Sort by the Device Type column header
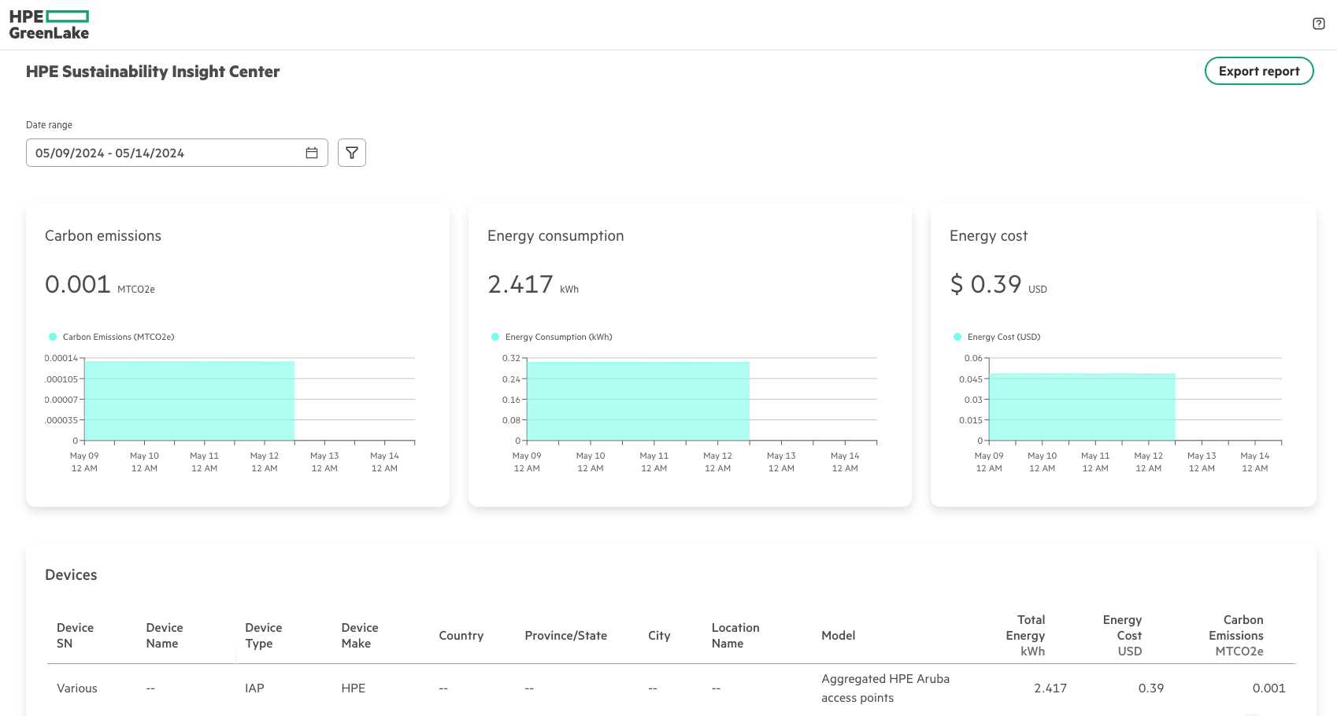The image size is (1337, 716). tap(264, 636)
